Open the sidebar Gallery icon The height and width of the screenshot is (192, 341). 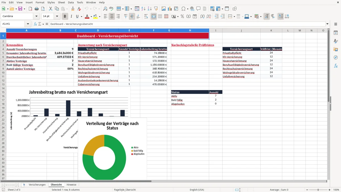pyautogui.click(x=336, y=49)
